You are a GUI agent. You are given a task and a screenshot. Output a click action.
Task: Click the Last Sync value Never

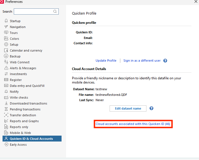tap(99, 100)
